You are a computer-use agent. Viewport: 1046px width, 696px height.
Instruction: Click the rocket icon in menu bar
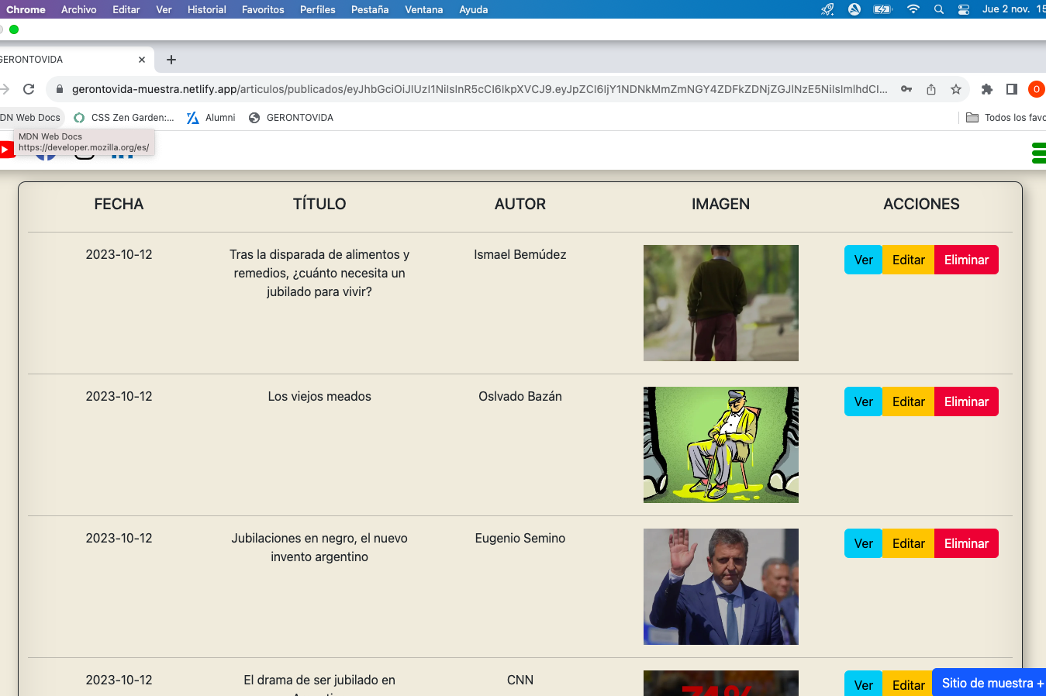(x=828, y=9)
